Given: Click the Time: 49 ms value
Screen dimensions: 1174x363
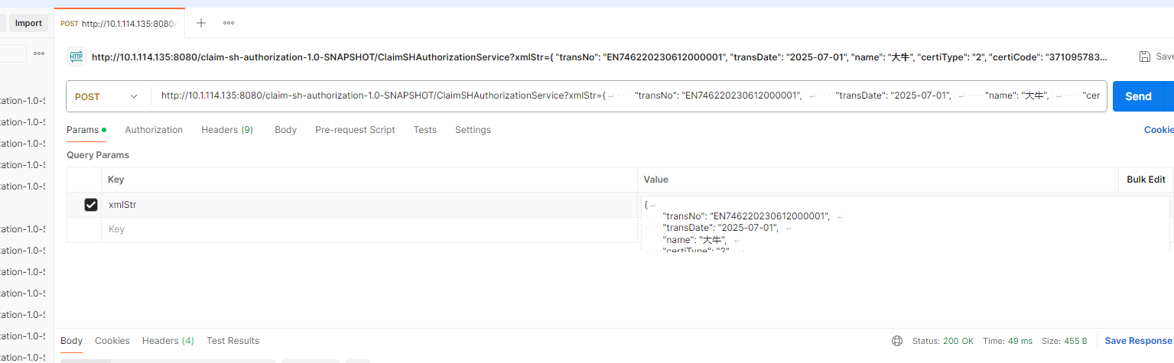Looking at the screenshot, I should pyautogui.click(x=1007, y=341).
